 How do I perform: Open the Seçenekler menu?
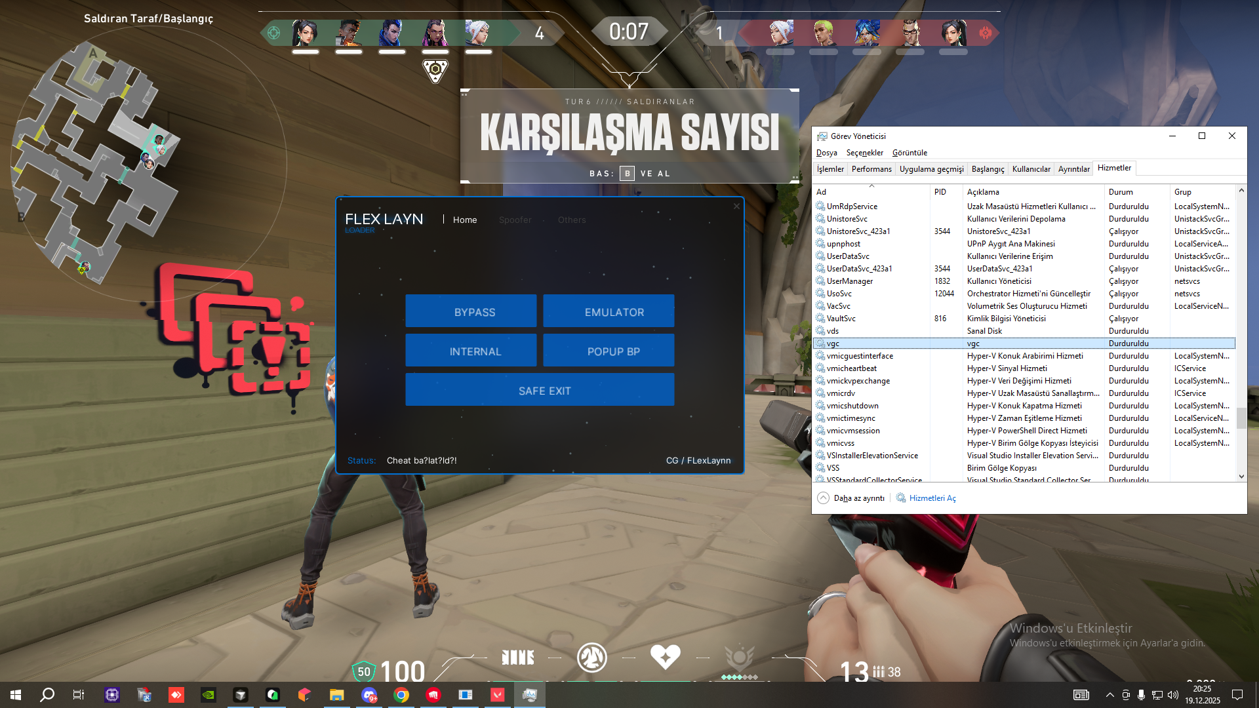point(865,153)
